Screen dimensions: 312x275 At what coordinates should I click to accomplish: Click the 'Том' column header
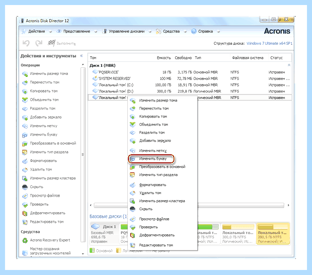[x=93, y=58]
